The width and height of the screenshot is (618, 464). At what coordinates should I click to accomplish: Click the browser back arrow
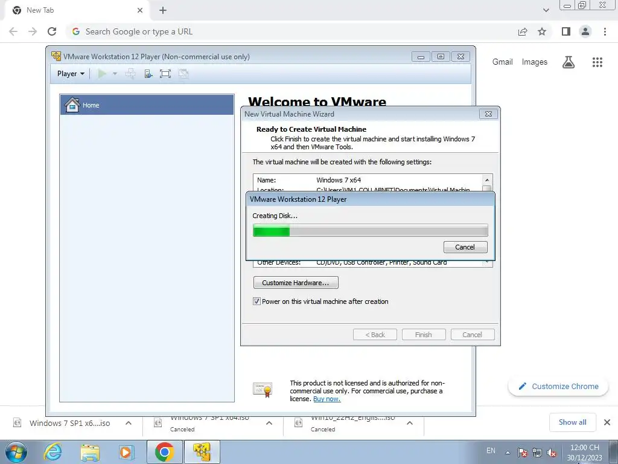pos(13,31)
